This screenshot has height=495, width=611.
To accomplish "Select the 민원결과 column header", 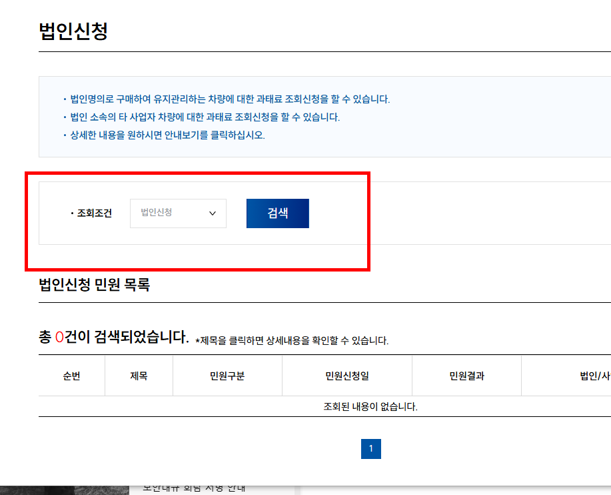I will point(466,376).
